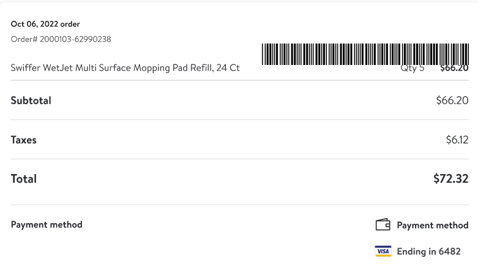Open Swiffer WetJet Mopping Pad Refill item

[125, 67]
